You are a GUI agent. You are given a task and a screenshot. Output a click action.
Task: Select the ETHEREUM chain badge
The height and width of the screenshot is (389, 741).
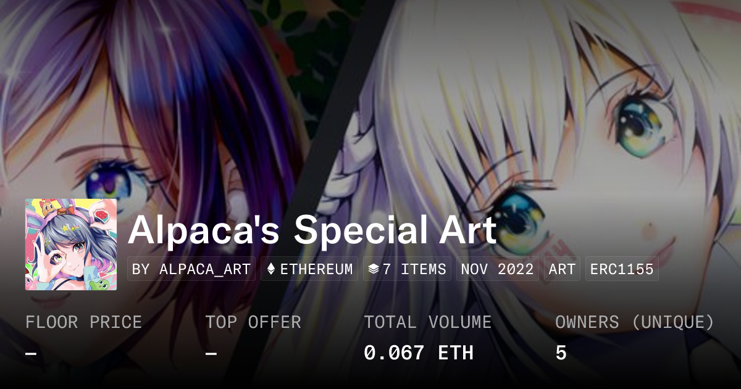pyautogui.click(x=309, y=269)
